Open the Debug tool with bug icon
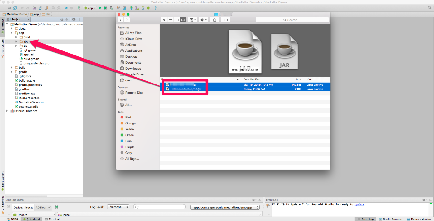The image size is (434, 221). (x=105, y=8)
